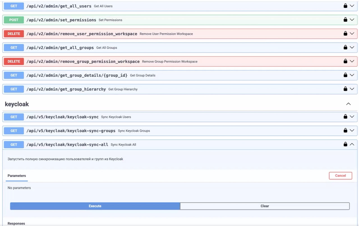Click the /api/v2/admin/get_all_groups path
Image resolution: width=359 pixels, height=226 pixels.
[x=60, y=48]
